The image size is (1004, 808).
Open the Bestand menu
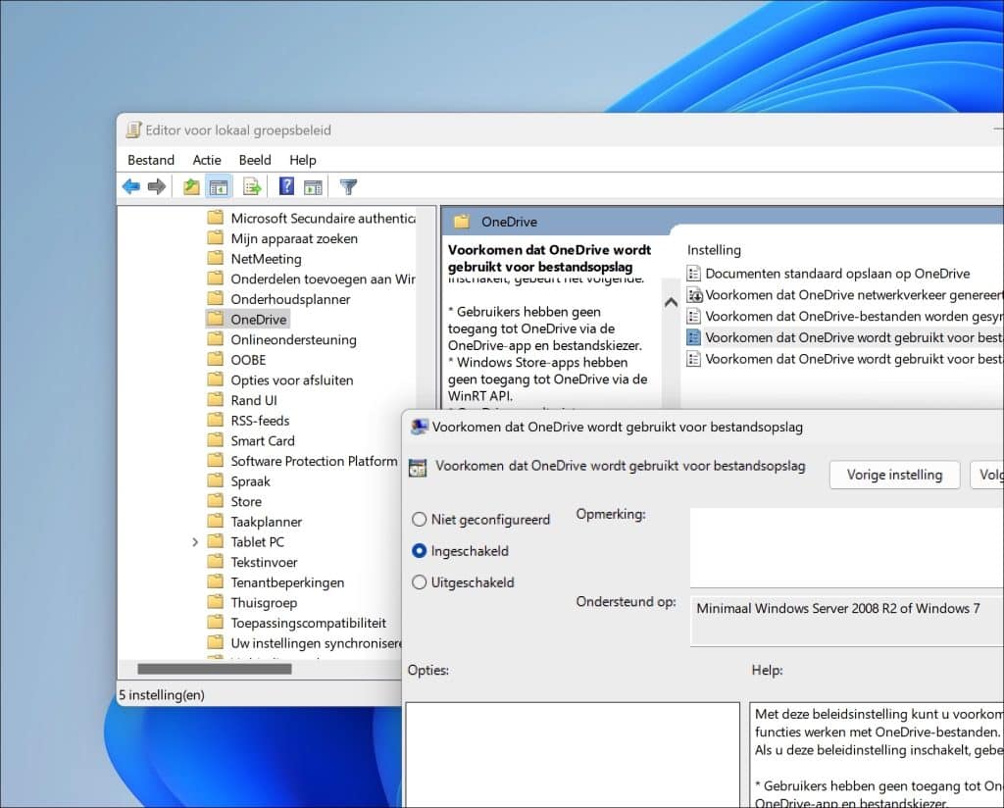[x=150, y=160]
